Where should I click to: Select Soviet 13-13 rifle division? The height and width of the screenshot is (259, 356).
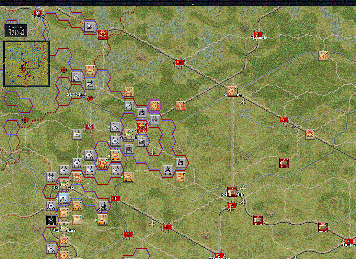(x=64, y=241)
